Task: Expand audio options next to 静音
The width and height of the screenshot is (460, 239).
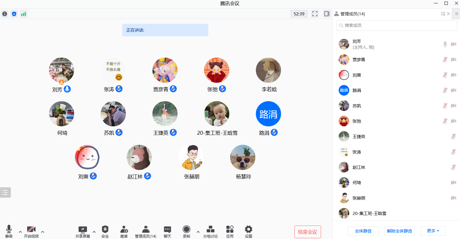Action: [20, 232]
